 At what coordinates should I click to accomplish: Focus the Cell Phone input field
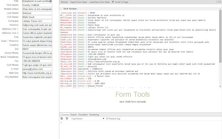pos(37,65)
